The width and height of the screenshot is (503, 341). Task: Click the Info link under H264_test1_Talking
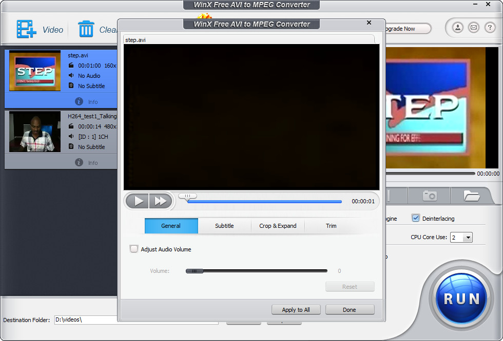pyautogui.click(x=93, y=162)
